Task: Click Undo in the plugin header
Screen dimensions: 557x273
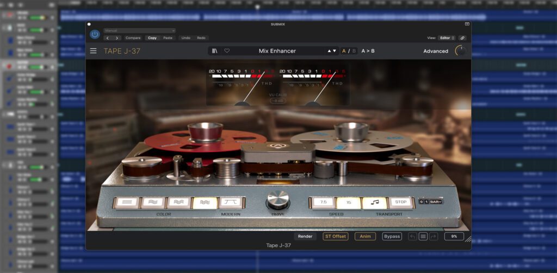Action: coord(186,38)
